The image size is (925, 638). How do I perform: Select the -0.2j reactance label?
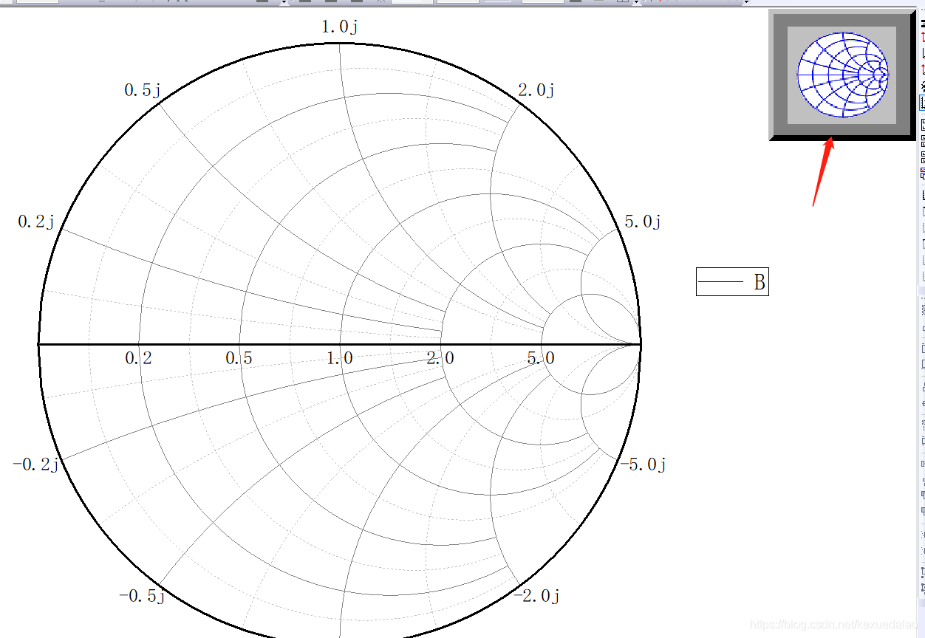click(x=35, y=464)
